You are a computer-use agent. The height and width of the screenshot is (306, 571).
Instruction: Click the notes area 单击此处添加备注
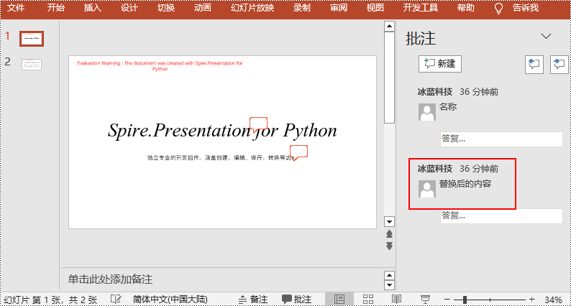pyautogui.click(x=110, y=279)
